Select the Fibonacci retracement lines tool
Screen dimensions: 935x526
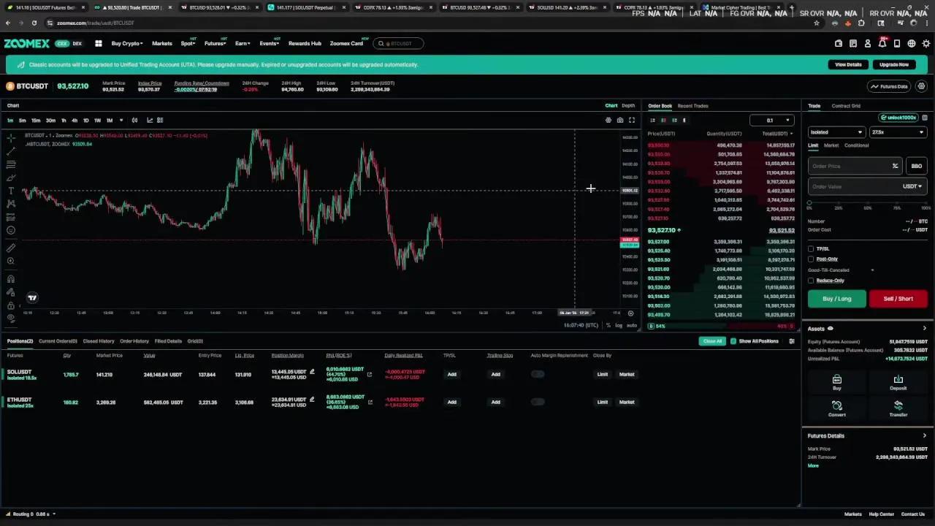11,164
